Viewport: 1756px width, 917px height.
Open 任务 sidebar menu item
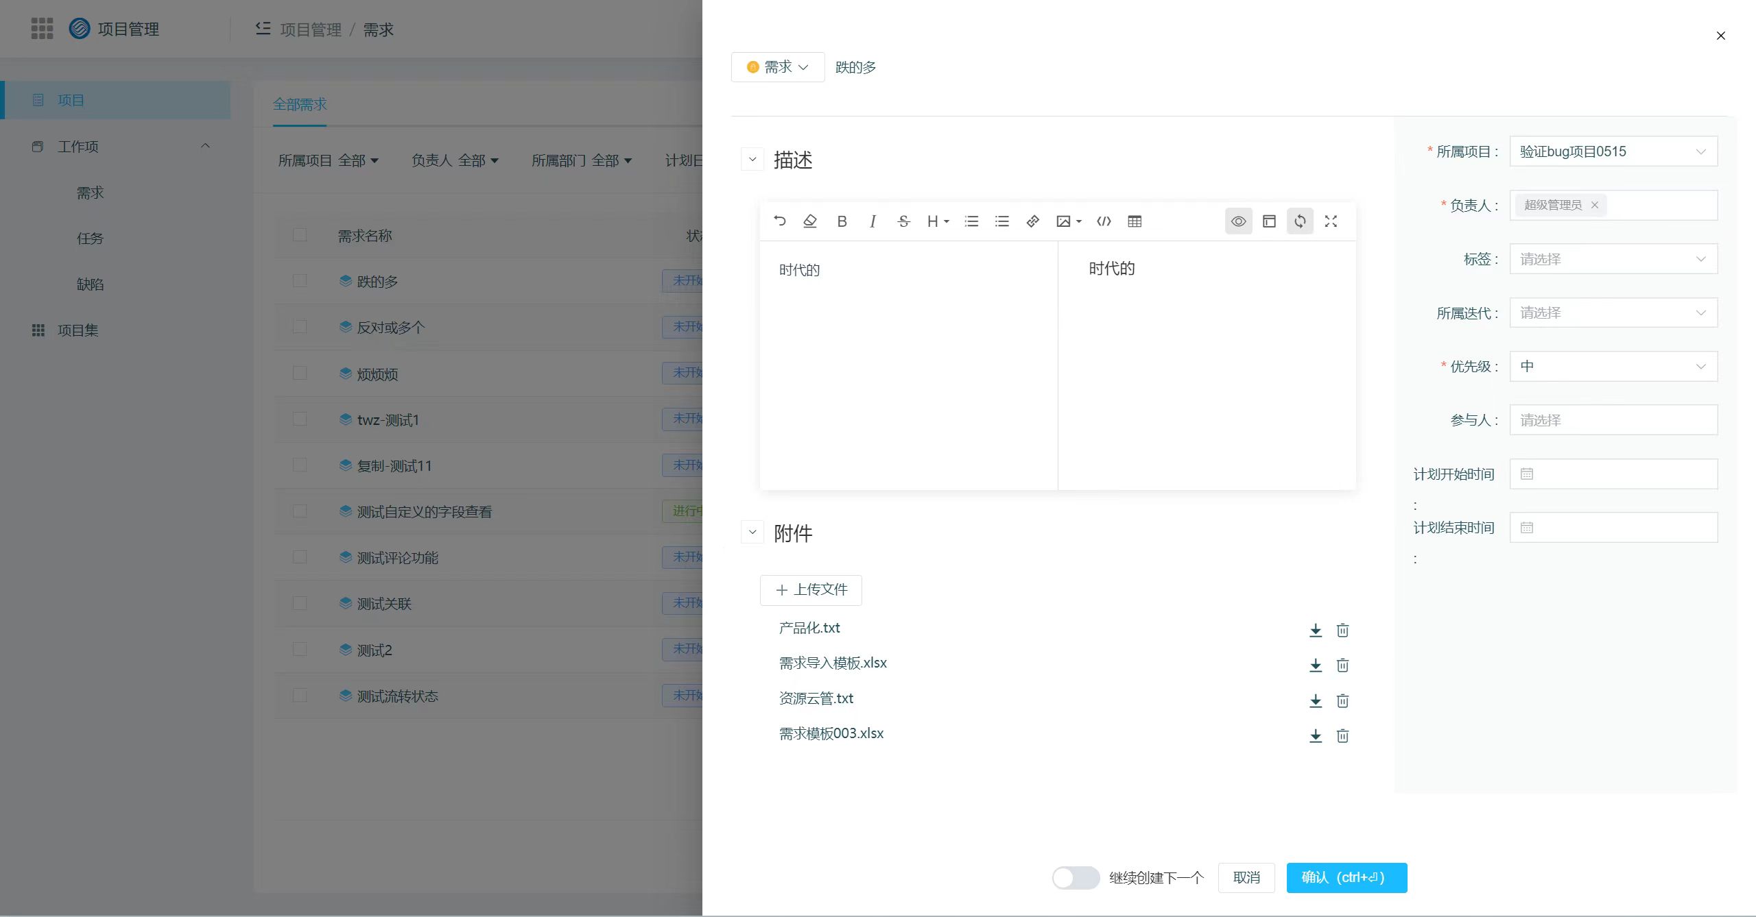(x=90, y=239)
